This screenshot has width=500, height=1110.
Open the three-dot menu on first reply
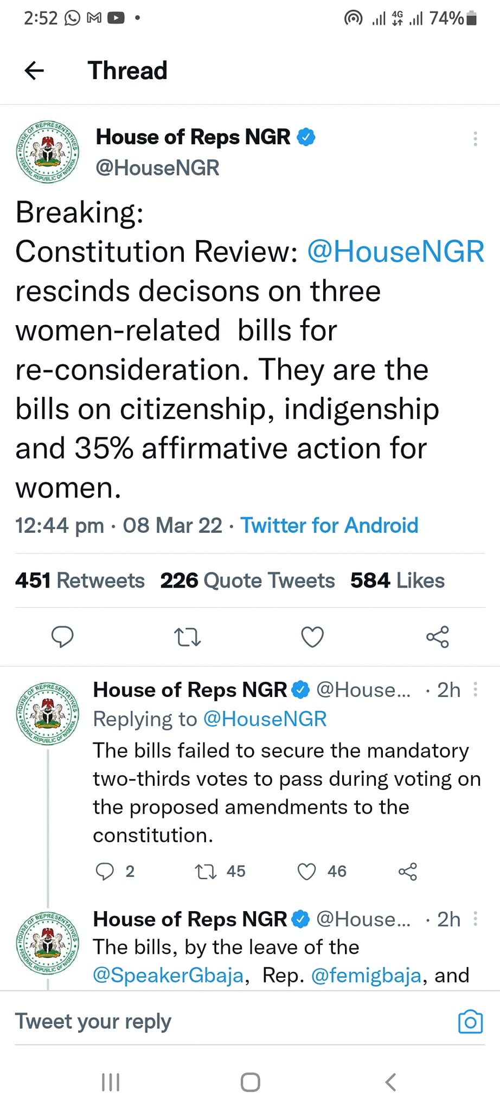[476, 689]
